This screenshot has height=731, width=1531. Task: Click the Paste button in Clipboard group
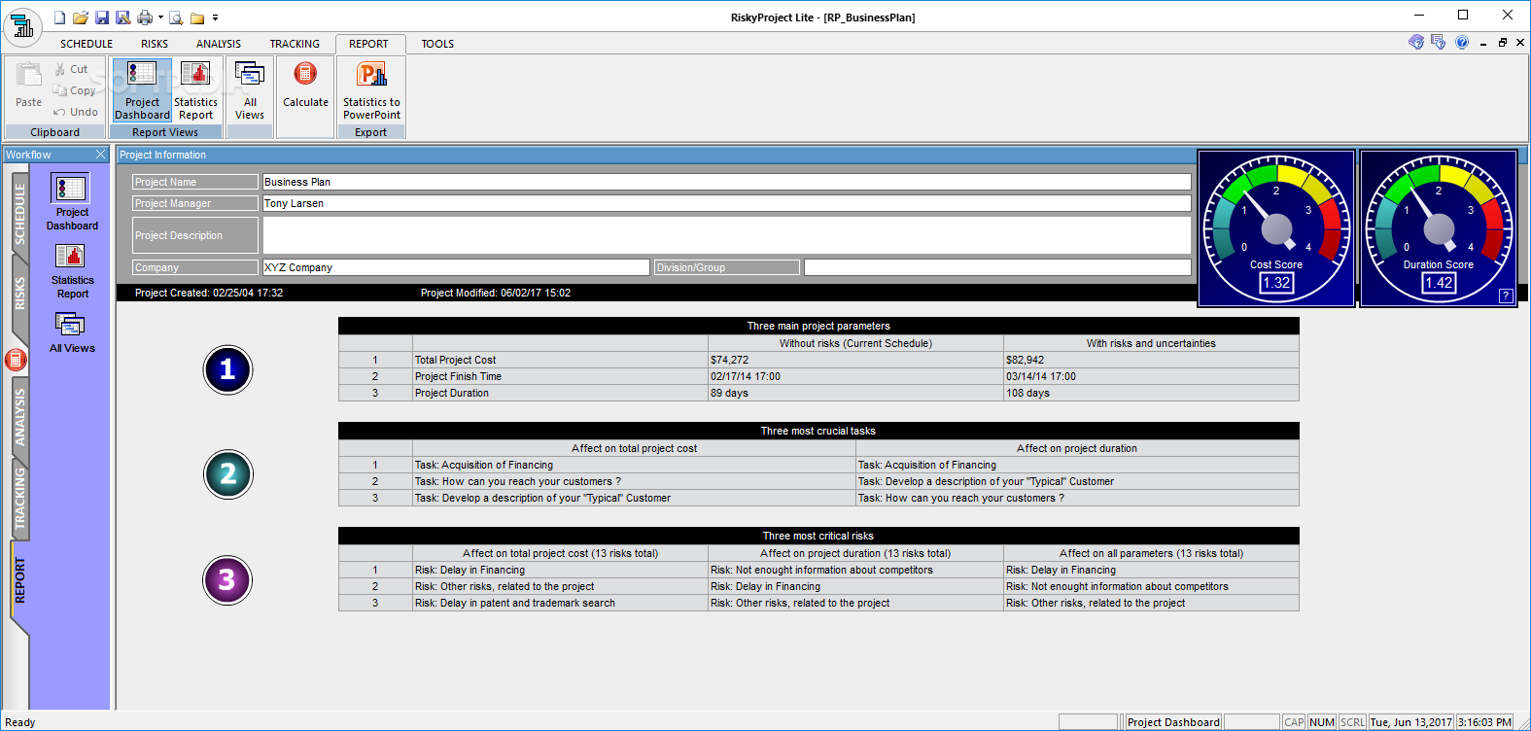[28, 85]
